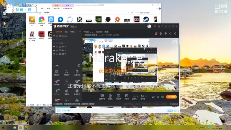
Task: Toggle the preview eye icon in the bottom bar
Action: point(158,97)
